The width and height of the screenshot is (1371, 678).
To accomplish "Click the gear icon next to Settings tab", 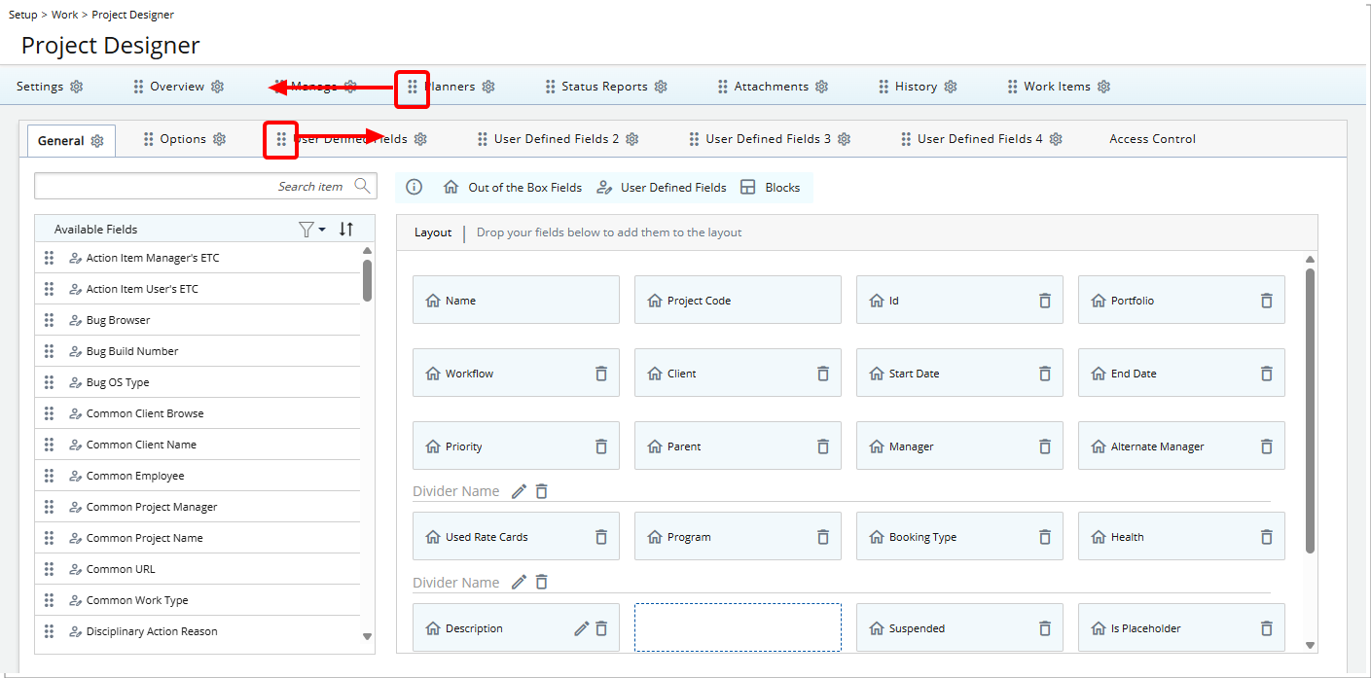I will click(x=77, y=87).
